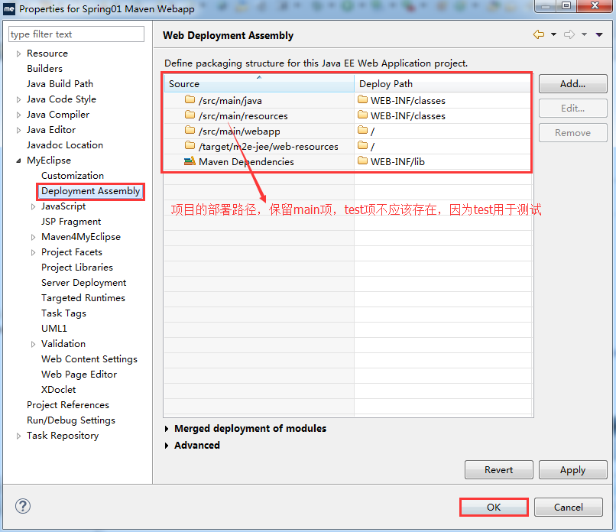616x532 pixels.
Task: Select Customization under MyEclipse
Action: (73, 176)
